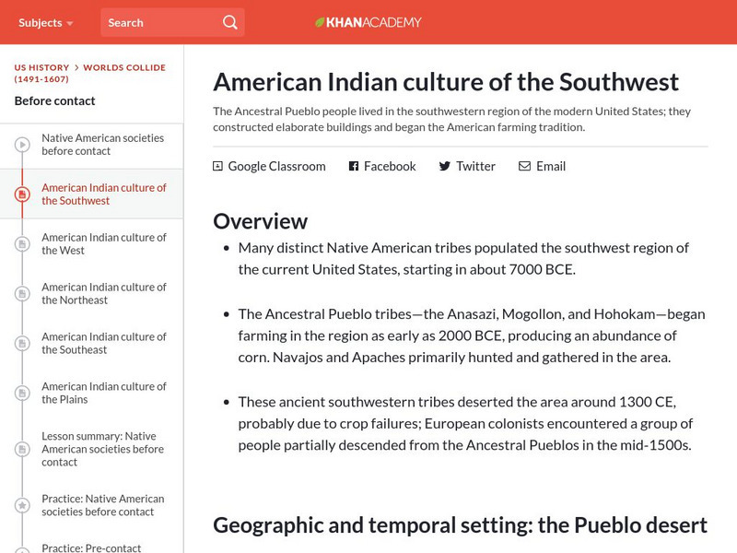The width and height of the screenshot is (737, 553).
Task: Click the video play icon beside Native American societies
Action: coord(22,145)
